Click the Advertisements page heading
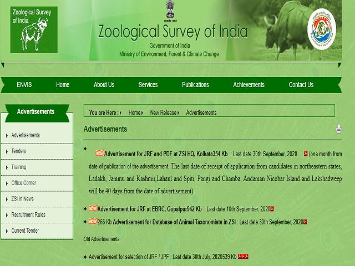This screenshot has width=355, height=266. 105,129
